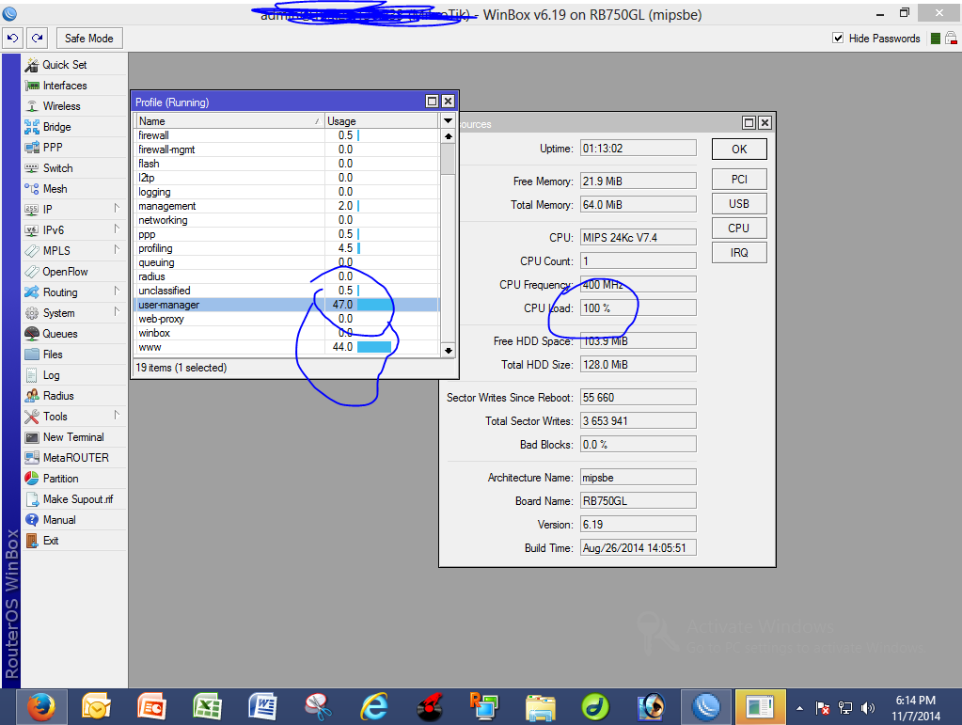Viewport: 962px width, 725px height.
Task: Click the Undo arrow icon
Action: point(12,38)
